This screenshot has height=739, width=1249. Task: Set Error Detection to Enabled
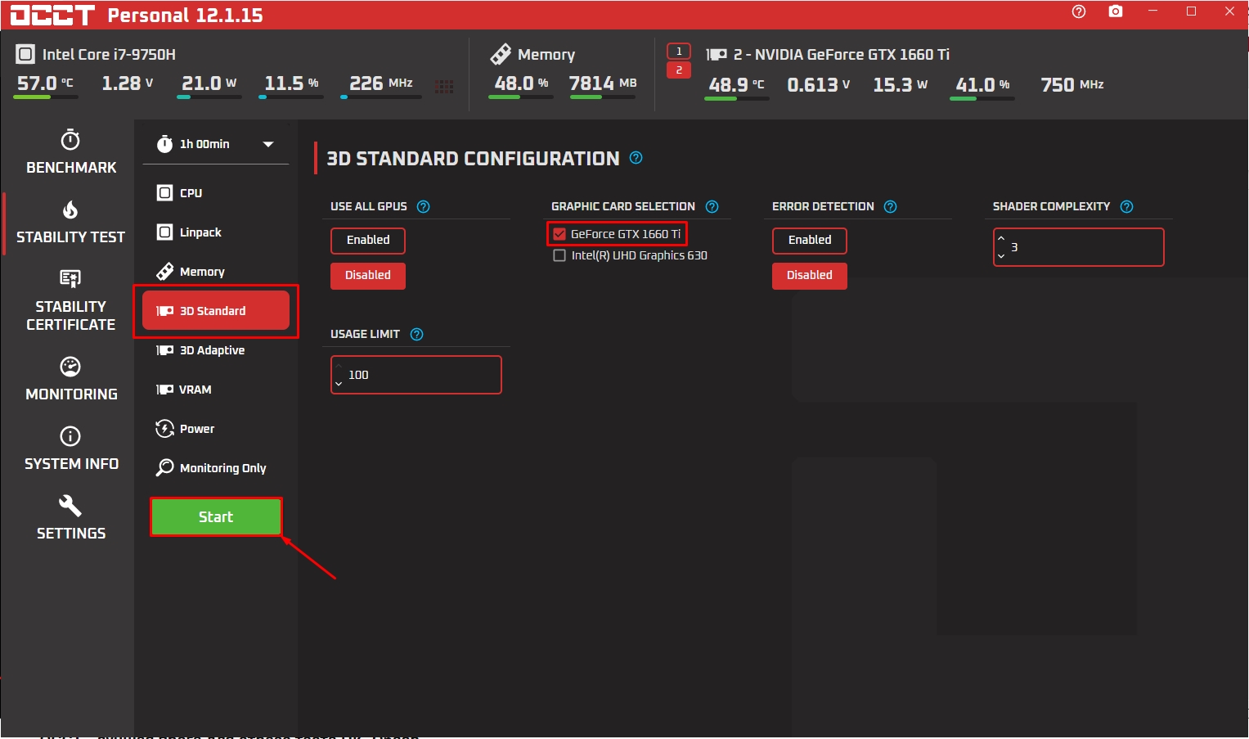click(x=810, y=240)
